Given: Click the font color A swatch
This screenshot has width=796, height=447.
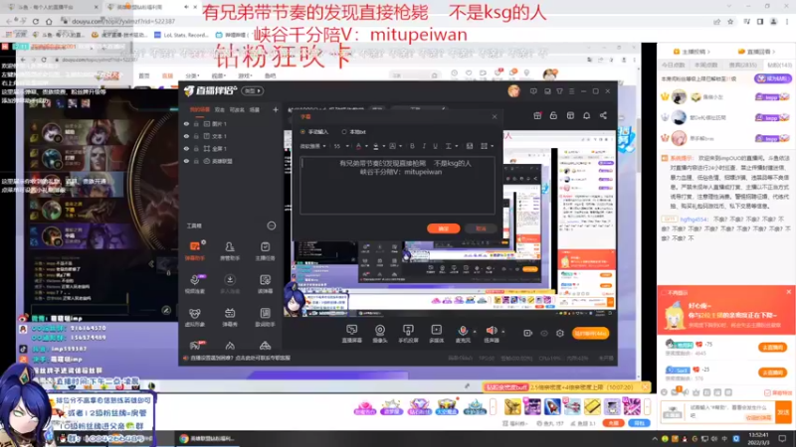Looking at the screenshot, I should (x=358, y=146).
